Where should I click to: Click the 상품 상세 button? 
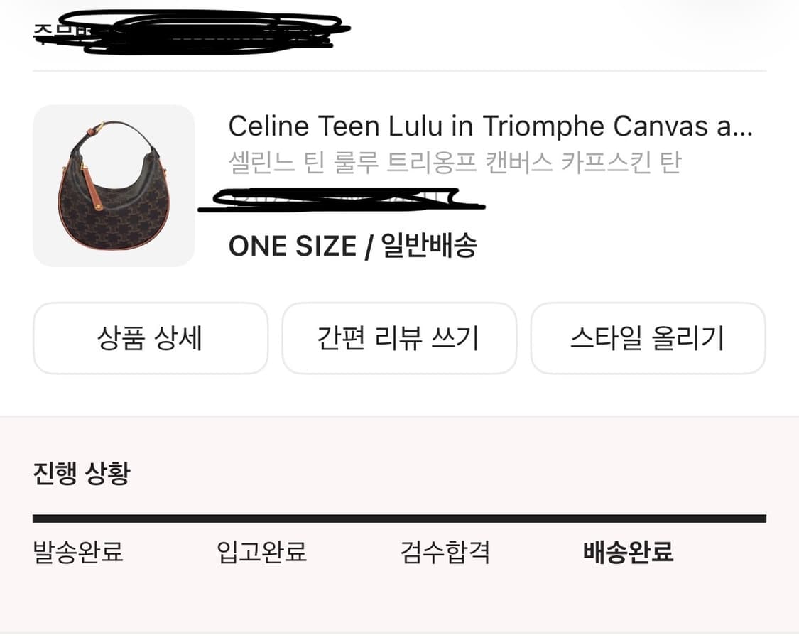point(150,338)
